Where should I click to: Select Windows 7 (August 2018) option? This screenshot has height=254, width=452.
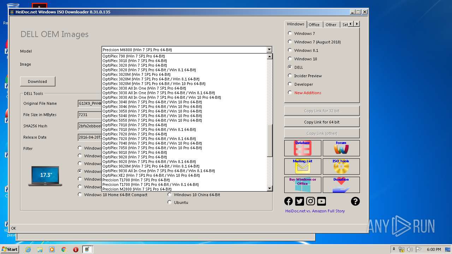point(290,42)
